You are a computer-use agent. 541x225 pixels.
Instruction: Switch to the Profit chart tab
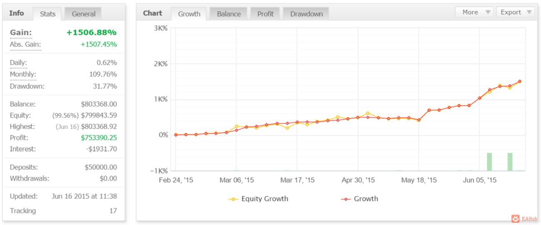tap(265, 14)
